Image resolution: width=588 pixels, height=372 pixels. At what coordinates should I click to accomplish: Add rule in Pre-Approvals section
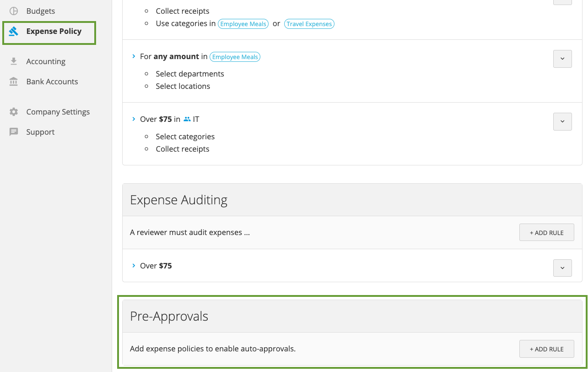546,349
